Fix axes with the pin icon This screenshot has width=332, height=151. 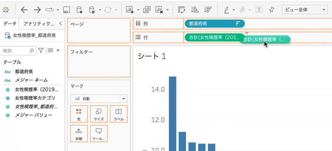[x=272, y=10]
